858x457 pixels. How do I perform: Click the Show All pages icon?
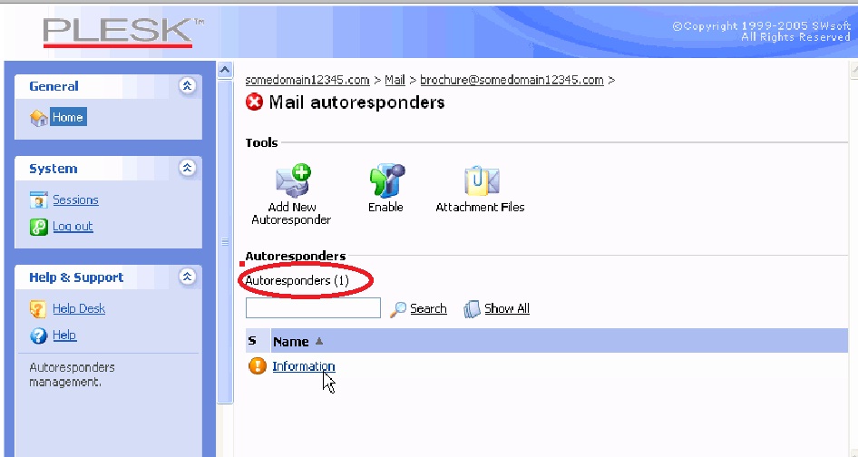pos(472,309)
